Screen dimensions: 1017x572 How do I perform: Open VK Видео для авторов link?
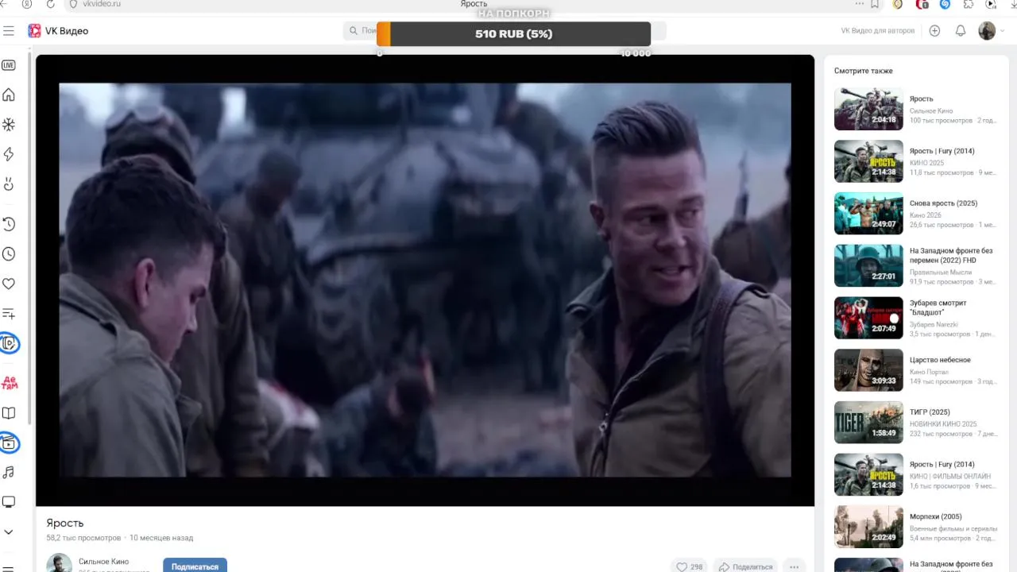coord(877,31)
